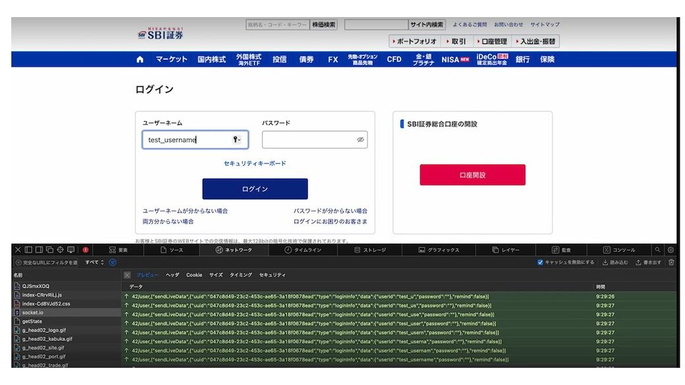Detach the inspector into a separate window

(x=49, y=249)
